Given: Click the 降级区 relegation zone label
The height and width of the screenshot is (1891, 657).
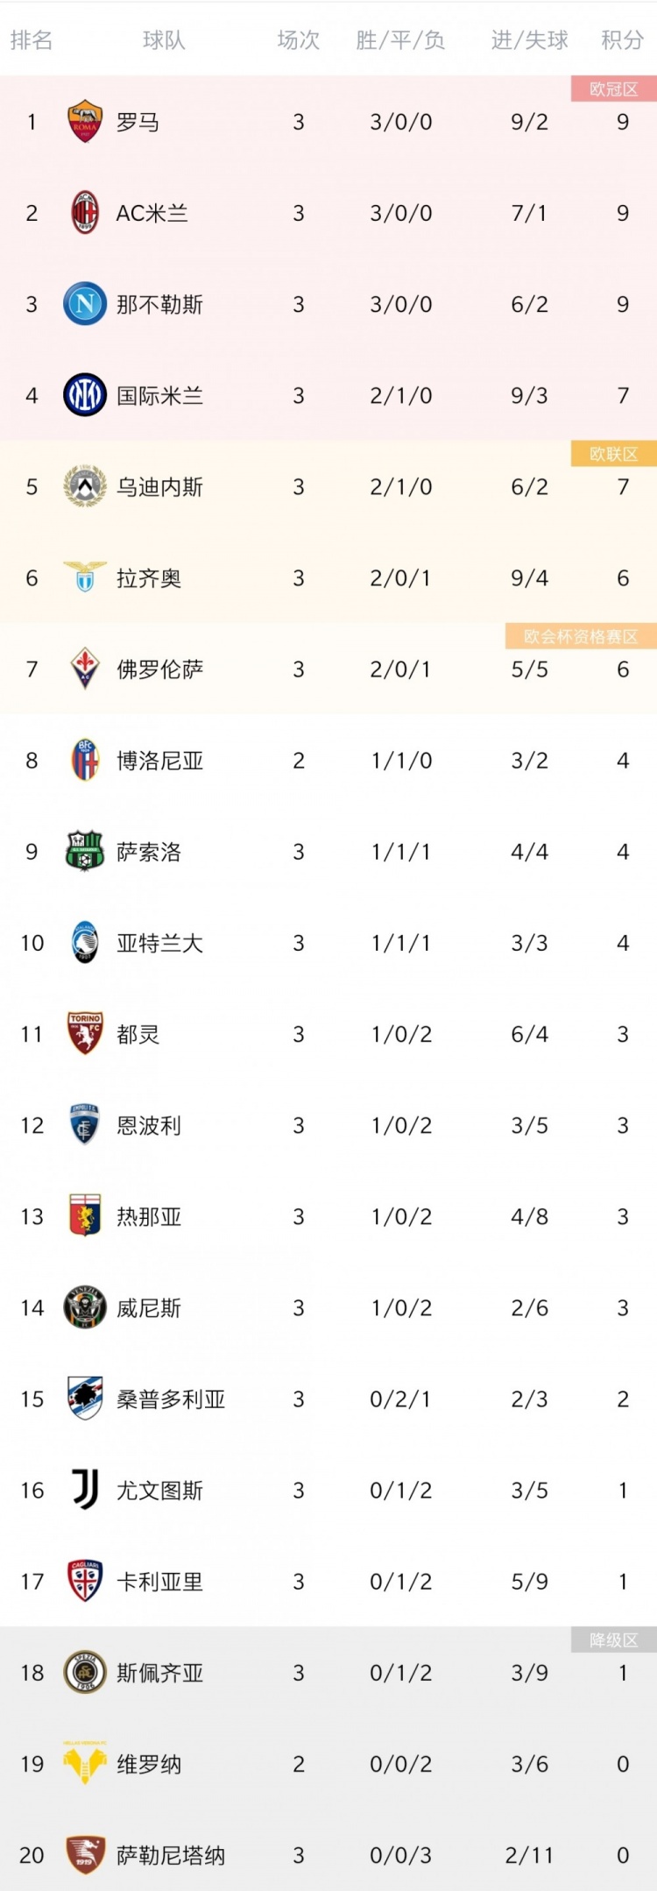Looking at the screenshot, I should [613, 1640].
